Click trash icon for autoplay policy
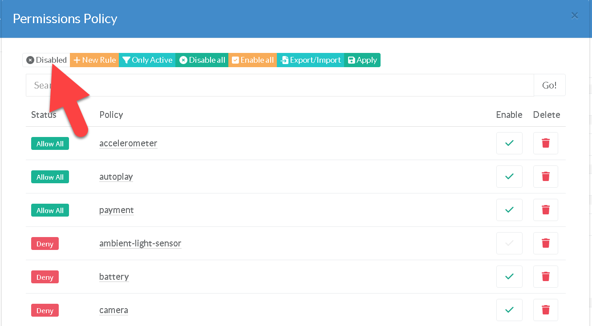592x326 pixels. click(x=545, y=177)
